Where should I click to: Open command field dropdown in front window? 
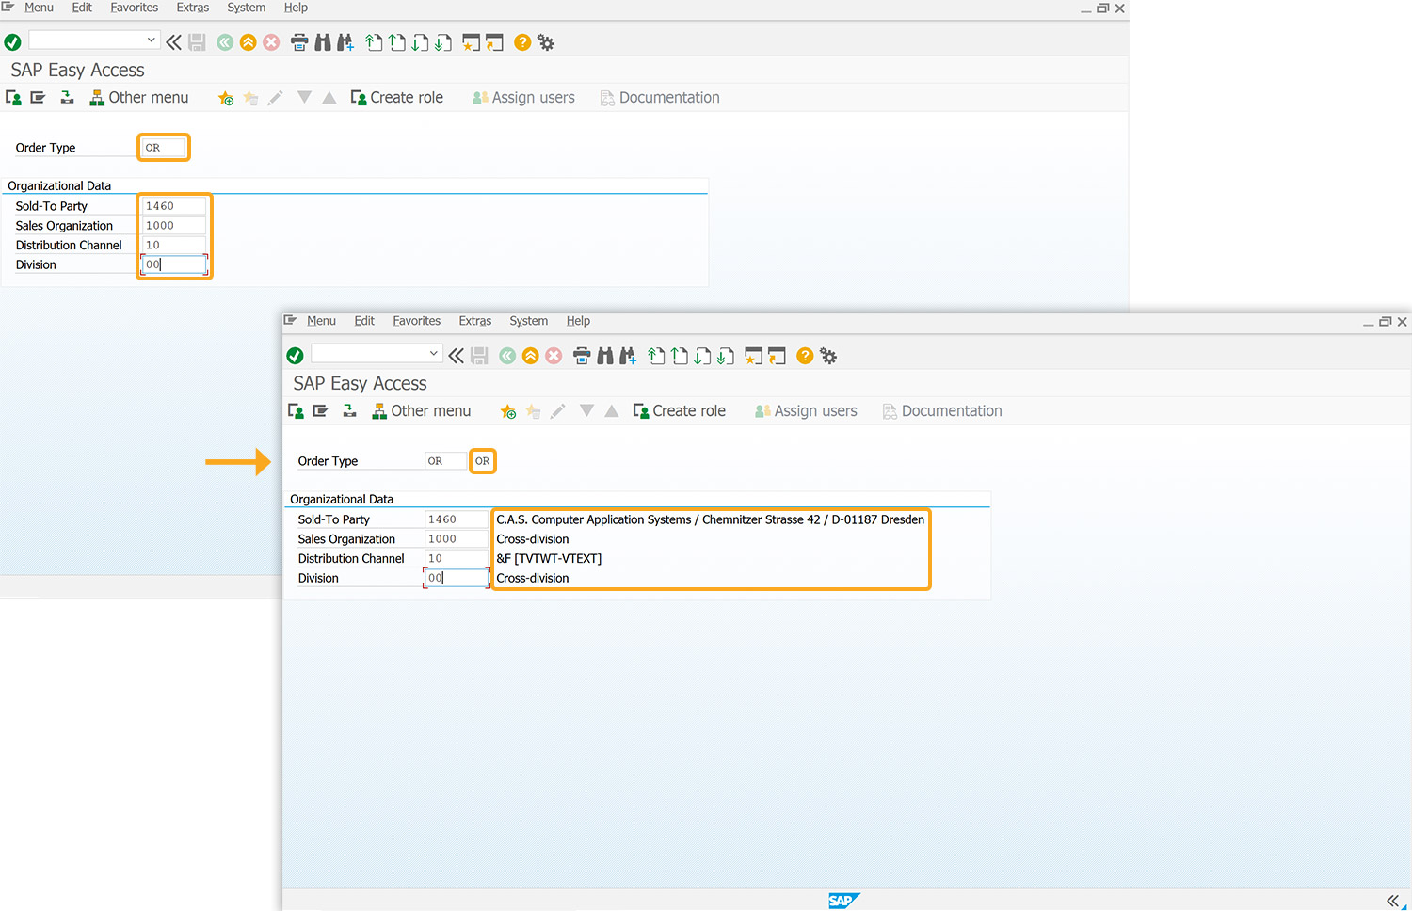[433, 353]
